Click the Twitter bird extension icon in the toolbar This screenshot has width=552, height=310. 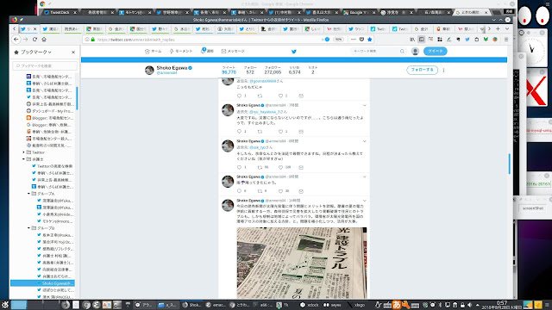click(467, 40)
